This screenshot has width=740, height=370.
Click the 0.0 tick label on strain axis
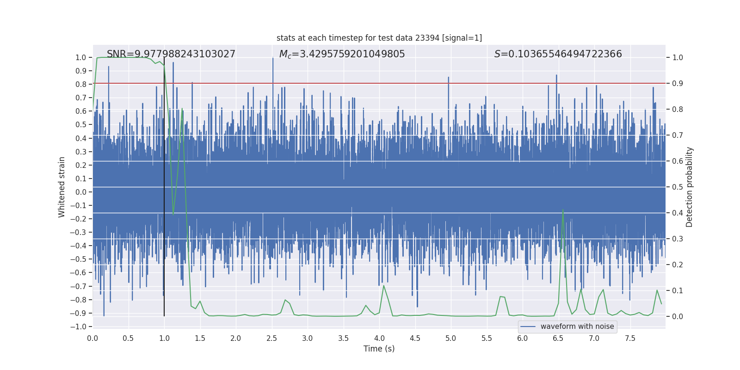tap(81, 192)
